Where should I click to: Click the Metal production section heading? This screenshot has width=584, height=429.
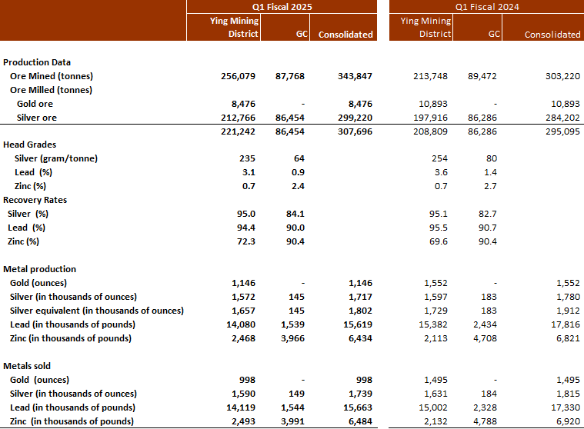click(39, 269)
